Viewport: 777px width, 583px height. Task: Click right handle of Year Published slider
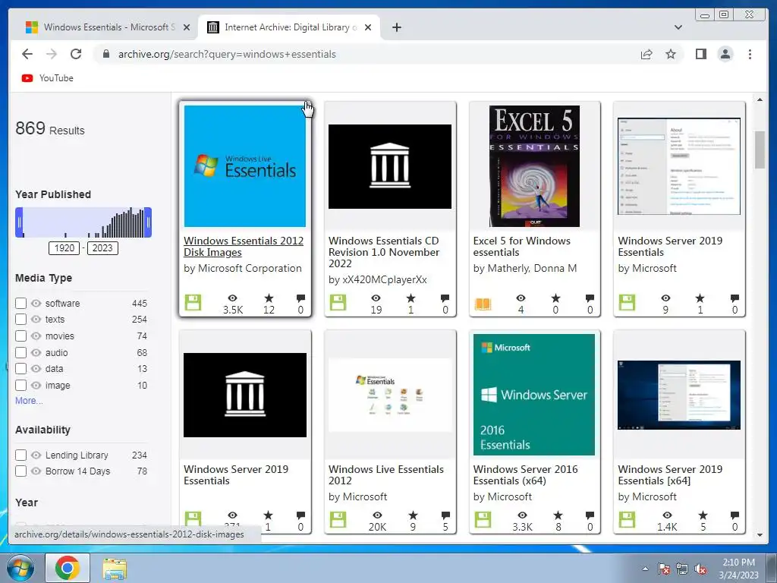(x=148, y=222)
